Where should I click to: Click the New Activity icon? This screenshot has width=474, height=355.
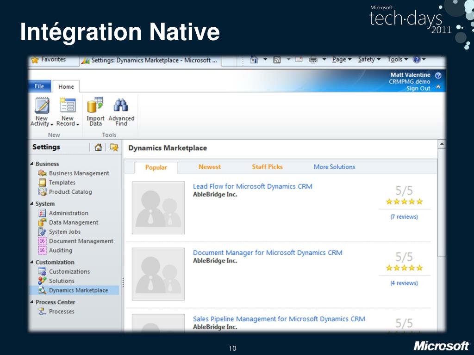(42, 105)
